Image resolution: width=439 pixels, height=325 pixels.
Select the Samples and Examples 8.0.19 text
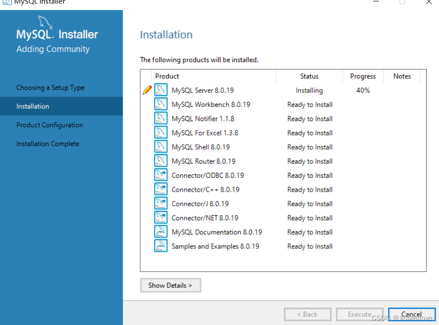[215, 246]
